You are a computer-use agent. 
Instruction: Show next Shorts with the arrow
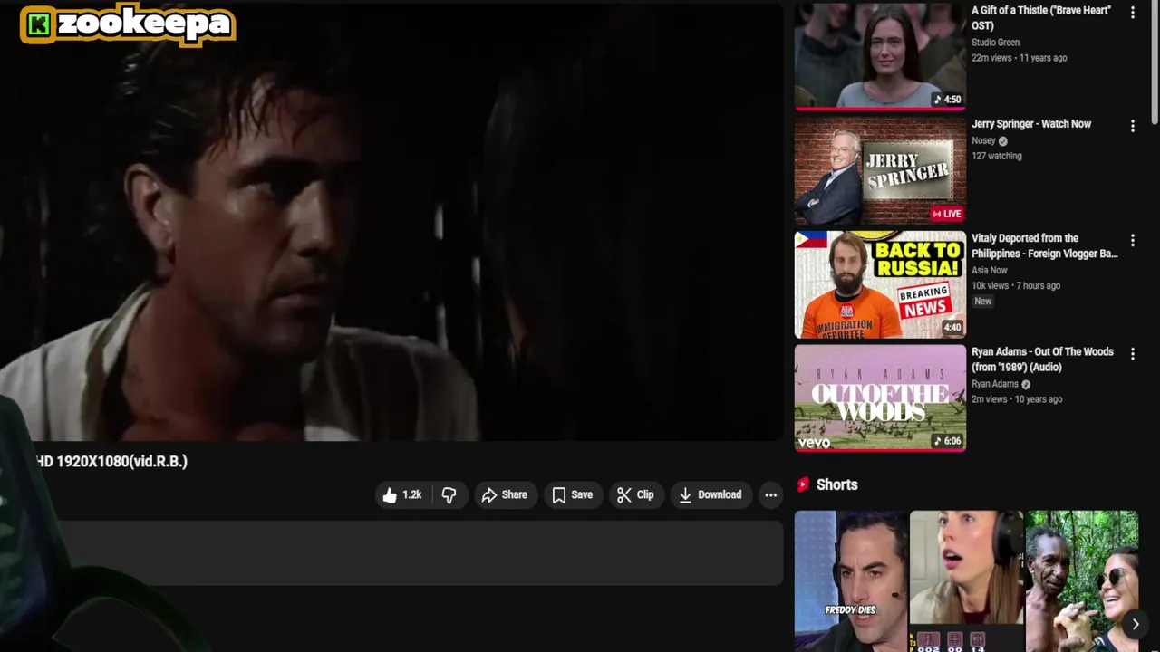tap(1135, 624)
